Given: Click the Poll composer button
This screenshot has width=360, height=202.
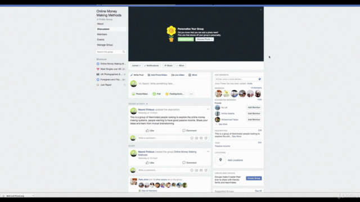Looking at the screenshot, I should coord(157,94).
